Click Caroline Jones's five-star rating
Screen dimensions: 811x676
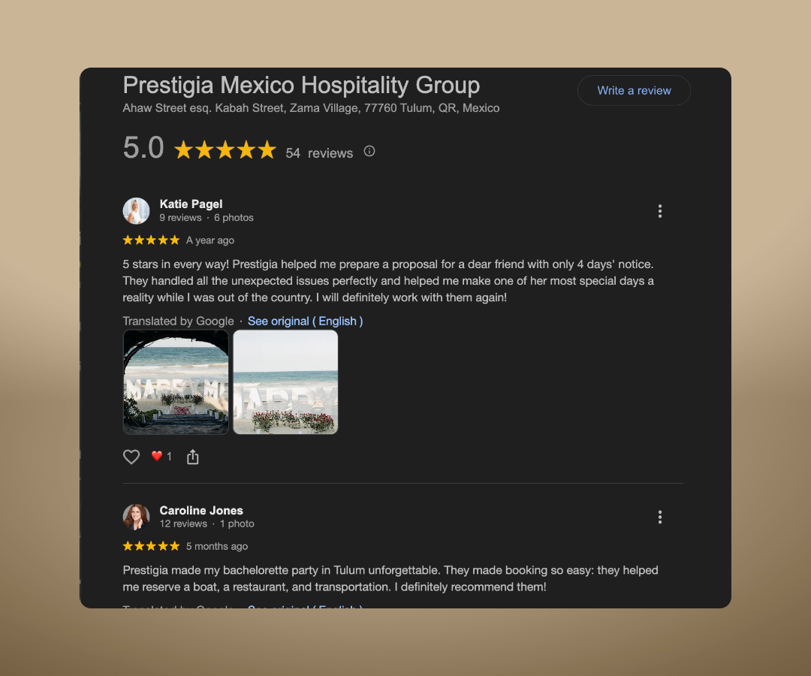coord(151,546)
